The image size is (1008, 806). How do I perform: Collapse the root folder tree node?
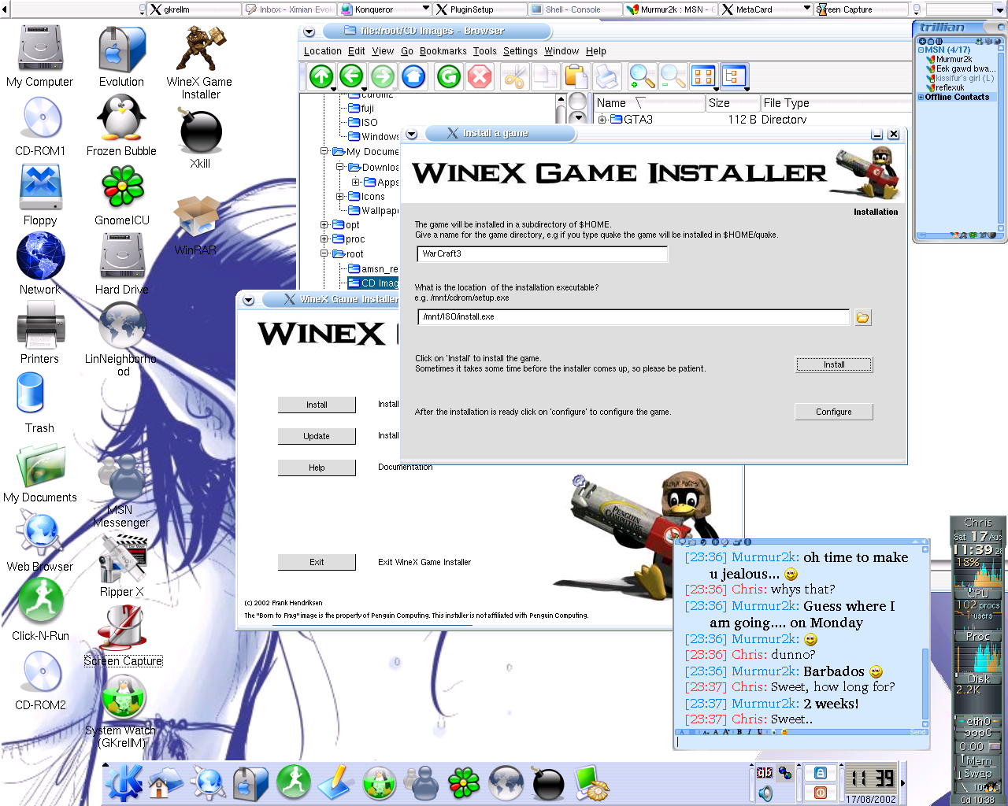point(324,253)
